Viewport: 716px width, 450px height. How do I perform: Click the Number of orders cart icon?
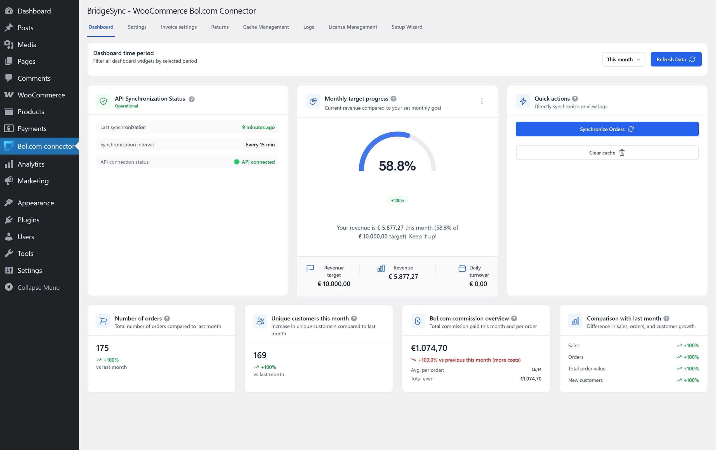(103, 321)
